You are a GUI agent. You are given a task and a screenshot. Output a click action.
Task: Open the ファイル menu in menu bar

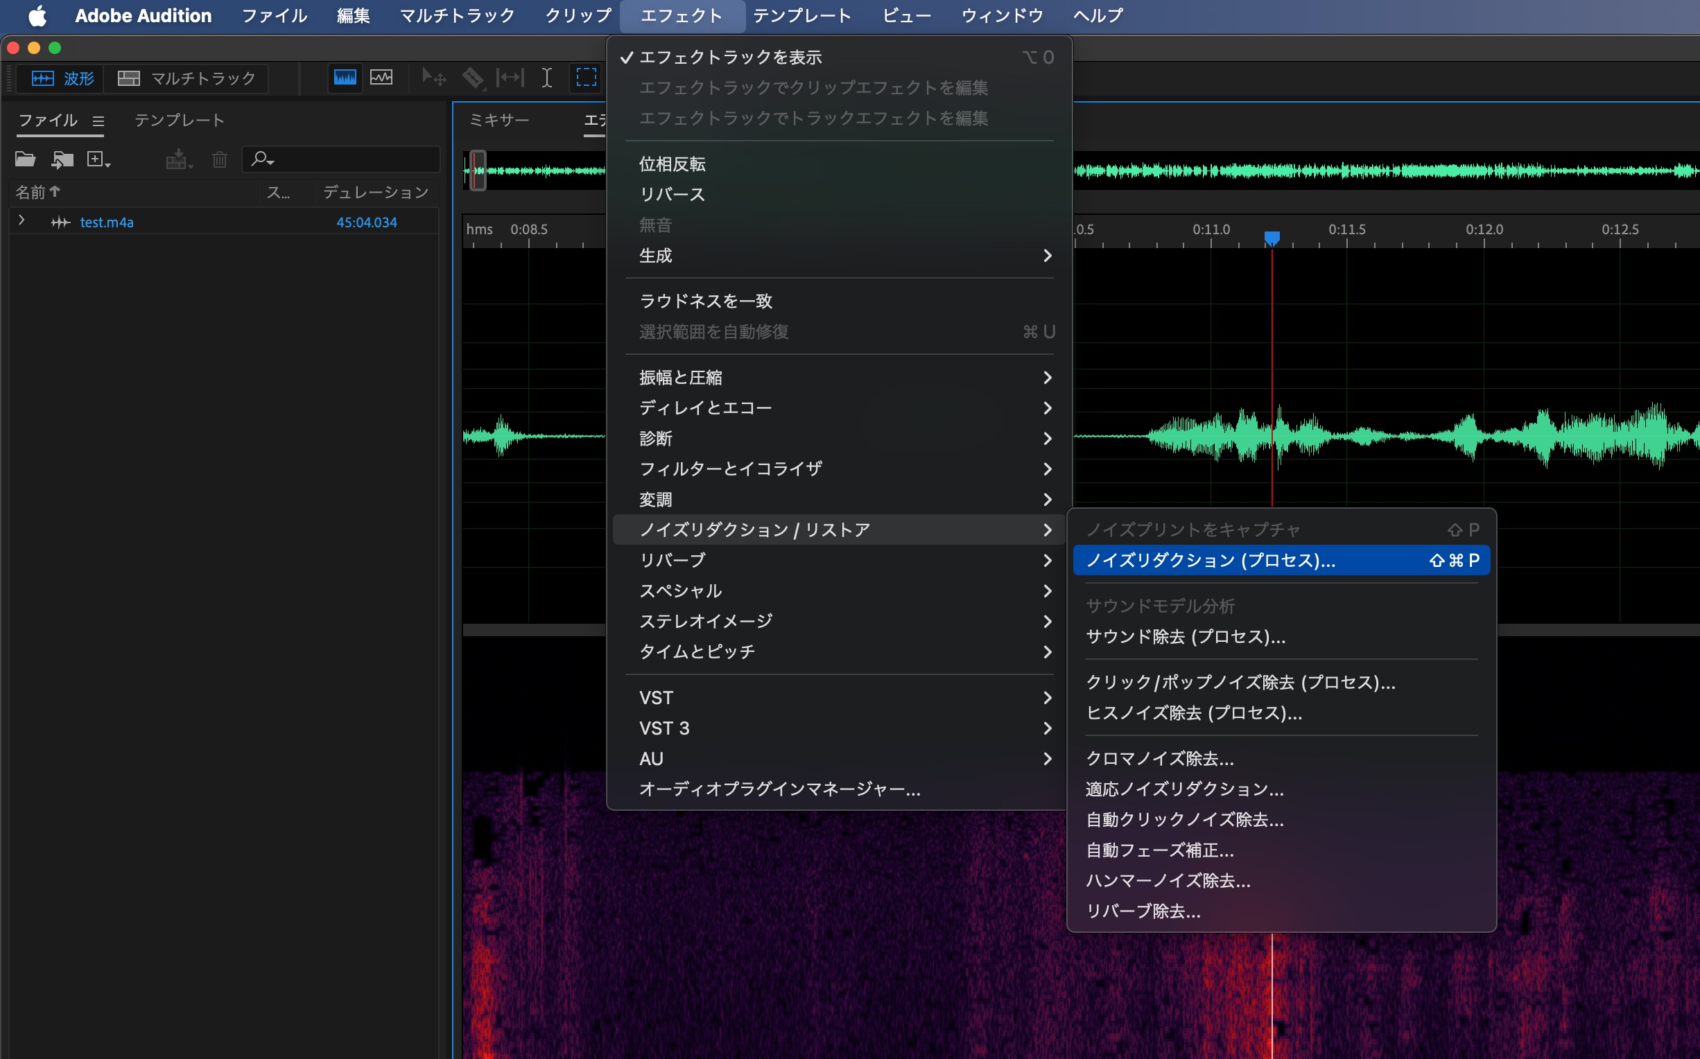(x=274, y=15)
